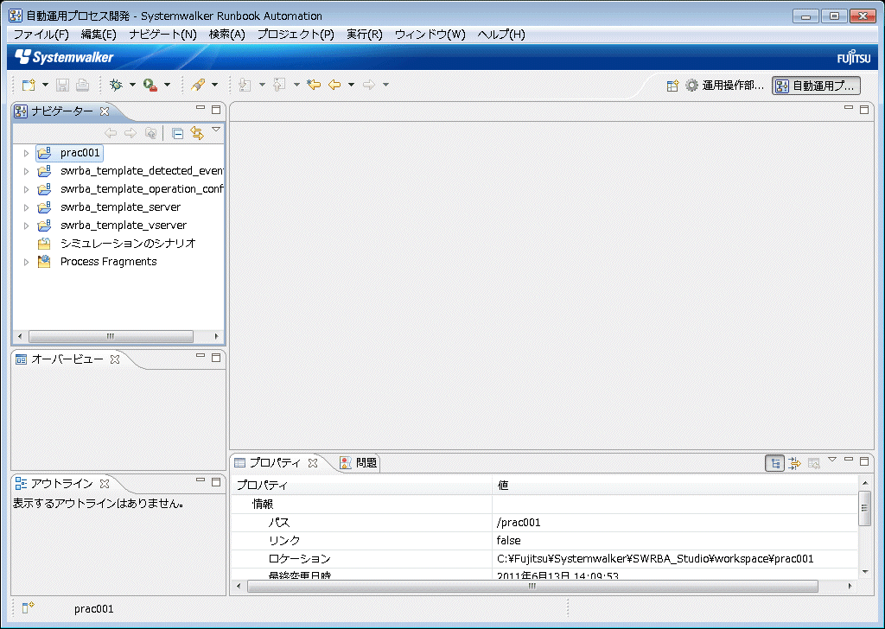Image resolution: width=885 pixels, height=629 pixels.
Task: Click the Debug bug icon
Action: [x=116, y=85]
